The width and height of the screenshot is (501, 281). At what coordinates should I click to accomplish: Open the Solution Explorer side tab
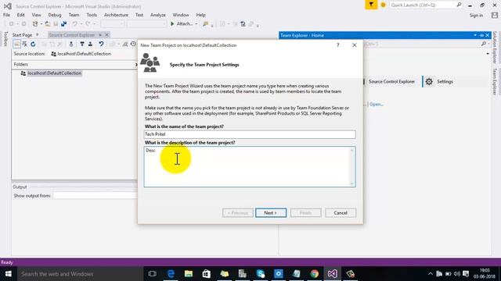(495, 47)
